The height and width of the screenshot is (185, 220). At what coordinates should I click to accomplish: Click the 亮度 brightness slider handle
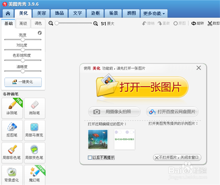point(23,40)
